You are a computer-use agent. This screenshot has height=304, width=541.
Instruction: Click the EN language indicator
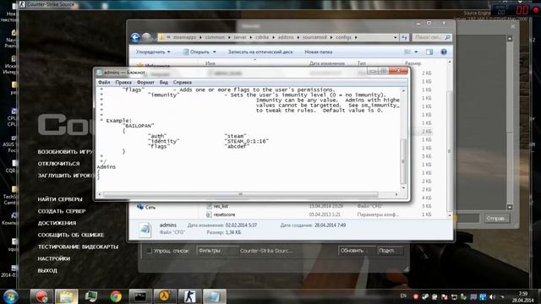click(x=403, y=296)
